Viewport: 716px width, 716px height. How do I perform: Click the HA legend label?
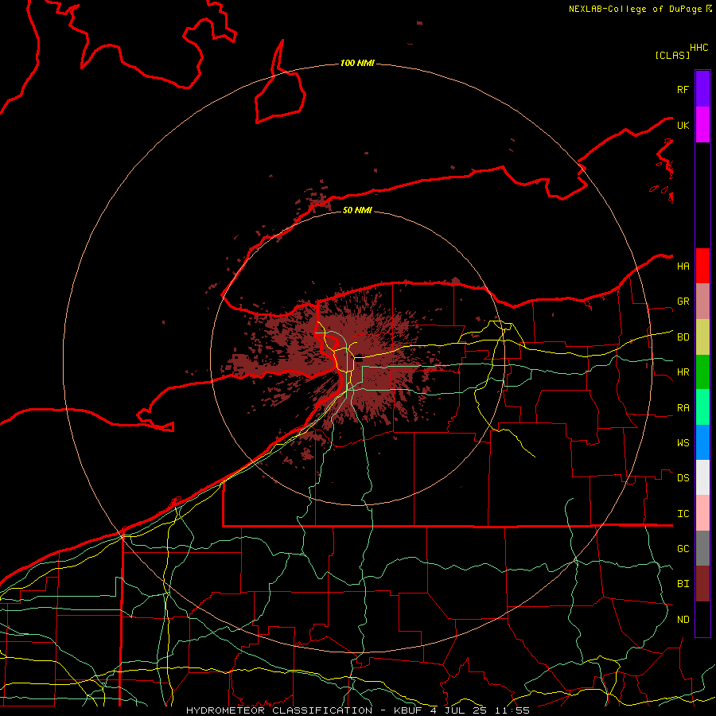click(x=683, y=267)
